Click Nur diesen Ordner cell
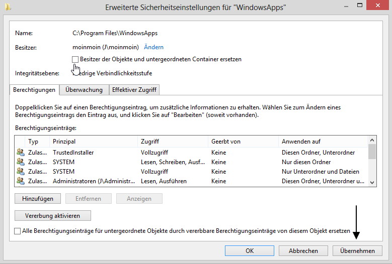The height and width of the screenshot is (264, 392). tap(306, 162)
